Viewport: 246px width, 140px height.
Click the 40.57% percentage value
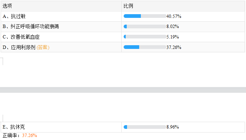(x=174, y=16)
